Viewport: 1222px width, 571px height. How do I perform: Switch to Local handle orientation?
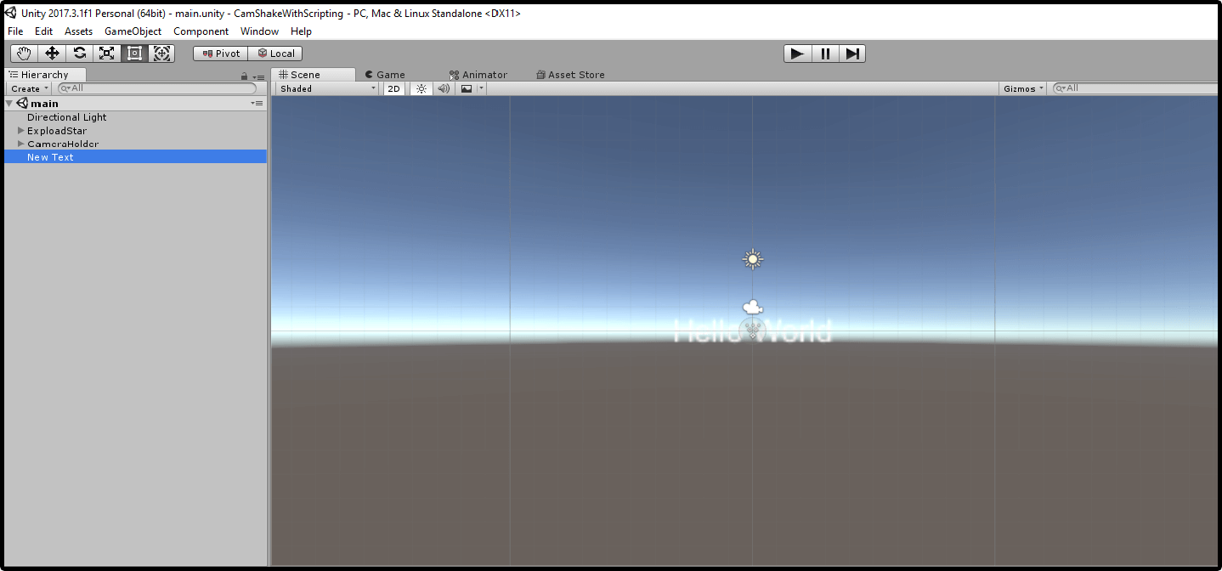tap(275, 53)
